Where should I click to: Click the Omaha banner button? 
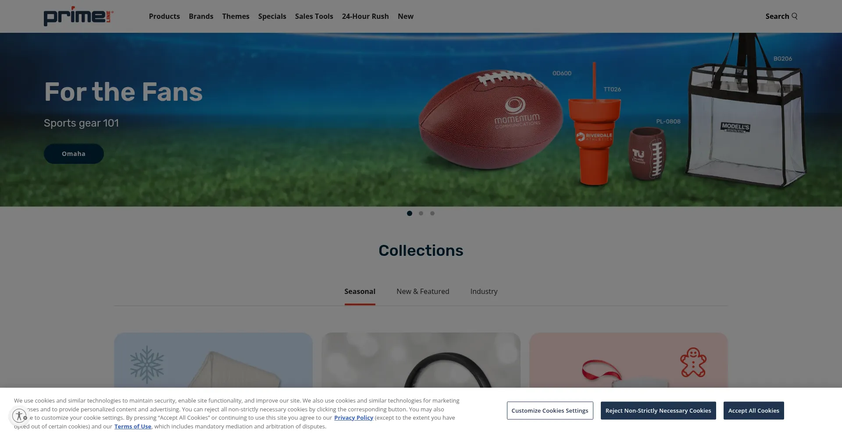click(74, 154)
